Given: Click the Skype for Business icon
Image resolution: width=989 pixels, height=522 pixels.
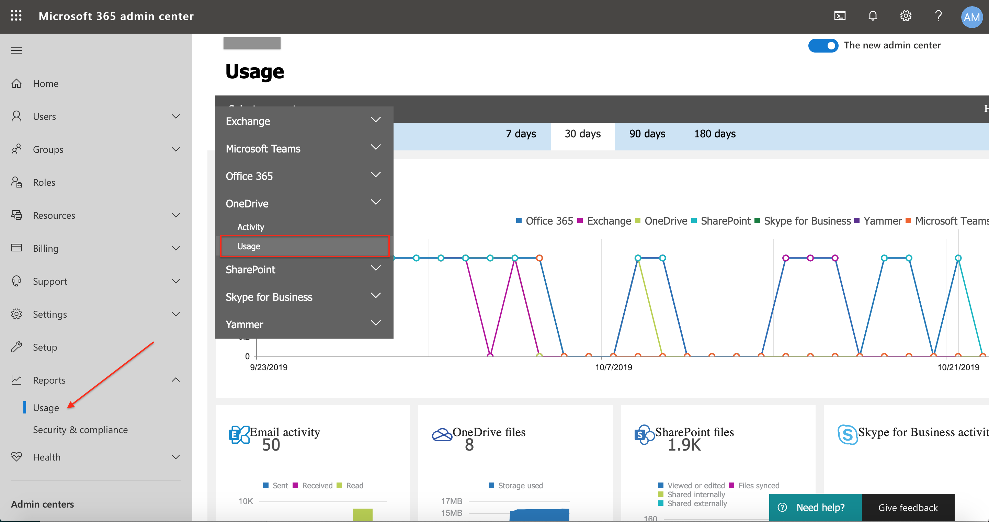Looking at the screenshot, I should point(847,435).
